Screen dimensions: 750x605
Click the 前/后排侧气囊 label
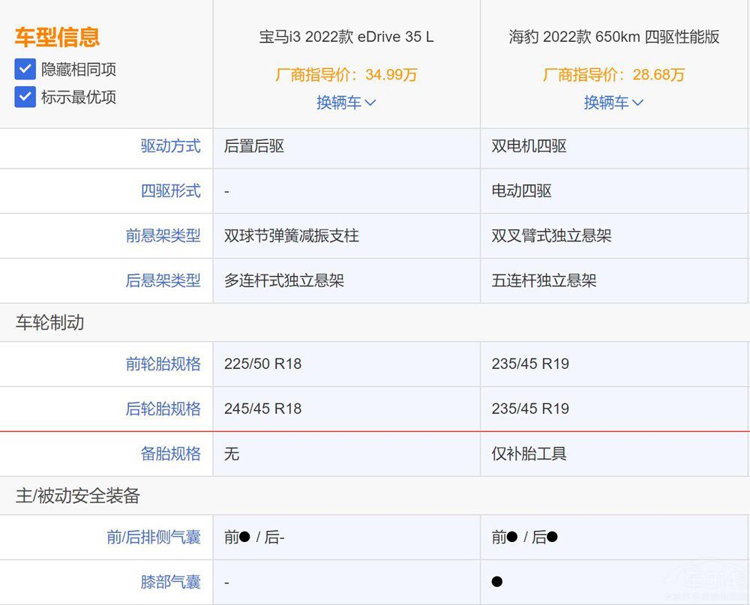click(x=154, y=537)
